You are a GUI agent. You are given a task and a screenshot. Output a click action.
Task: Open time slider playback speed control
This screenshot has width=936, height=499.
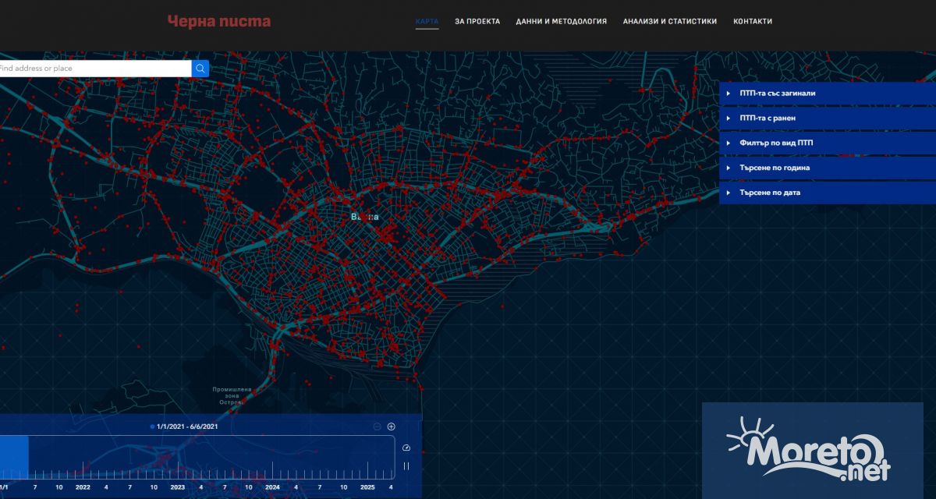click(406, 448)
